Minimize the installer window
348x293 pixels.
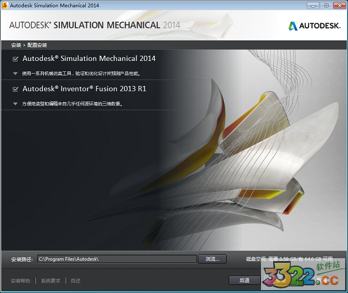pyautogui.click(x=313, y=6)
